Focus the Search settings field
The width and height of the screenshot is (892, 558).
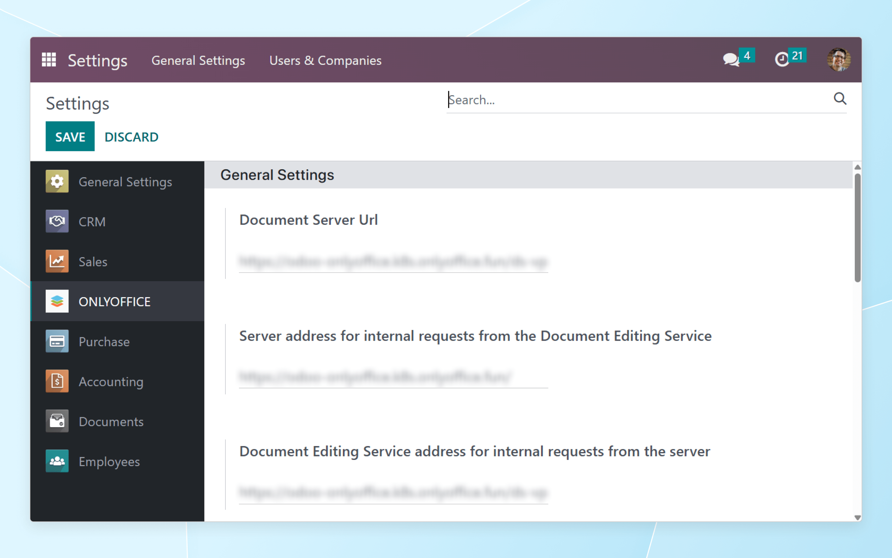638,100
